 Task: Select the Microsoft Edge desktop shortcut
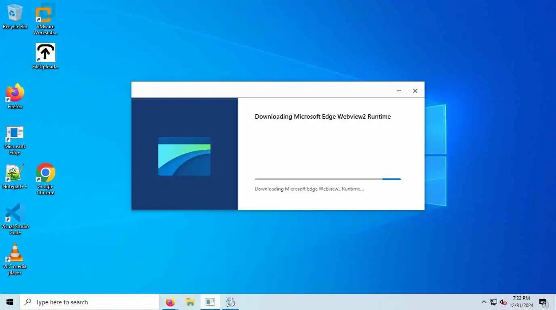coord(15,140)
